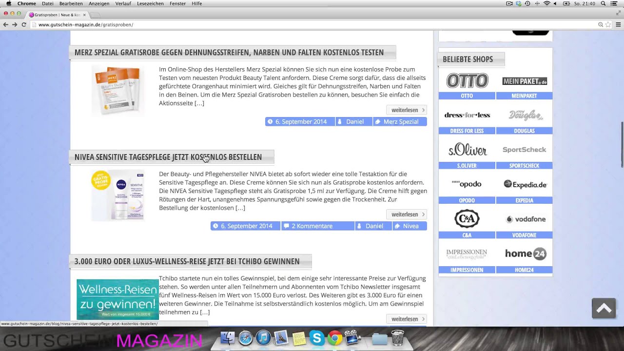Reload the current page

(24, 24)
